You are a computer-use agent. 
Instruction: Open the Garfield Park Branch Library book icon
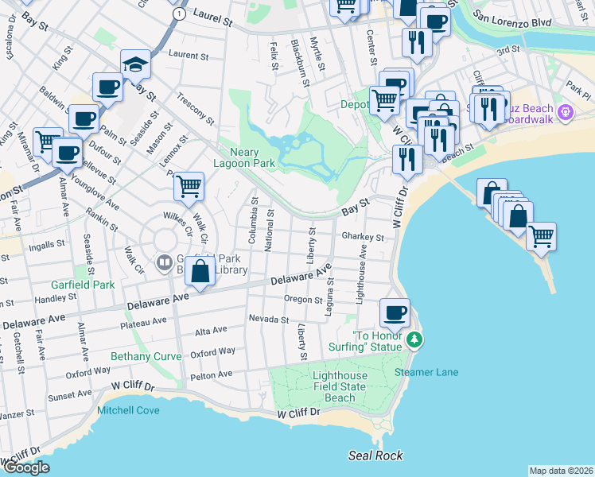(165, 262)
